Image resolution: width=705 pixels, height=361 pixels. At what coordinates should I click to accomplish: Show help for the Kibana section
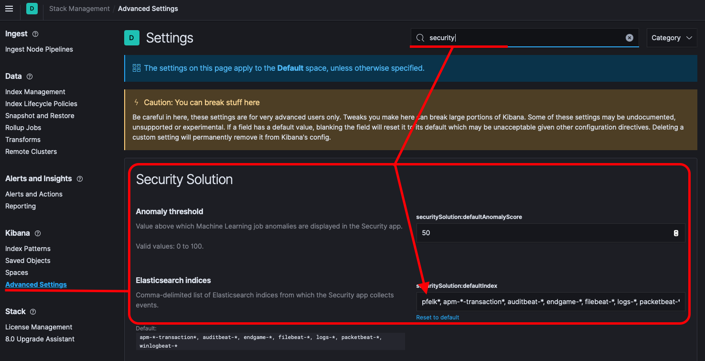click(x=38, y=233)
